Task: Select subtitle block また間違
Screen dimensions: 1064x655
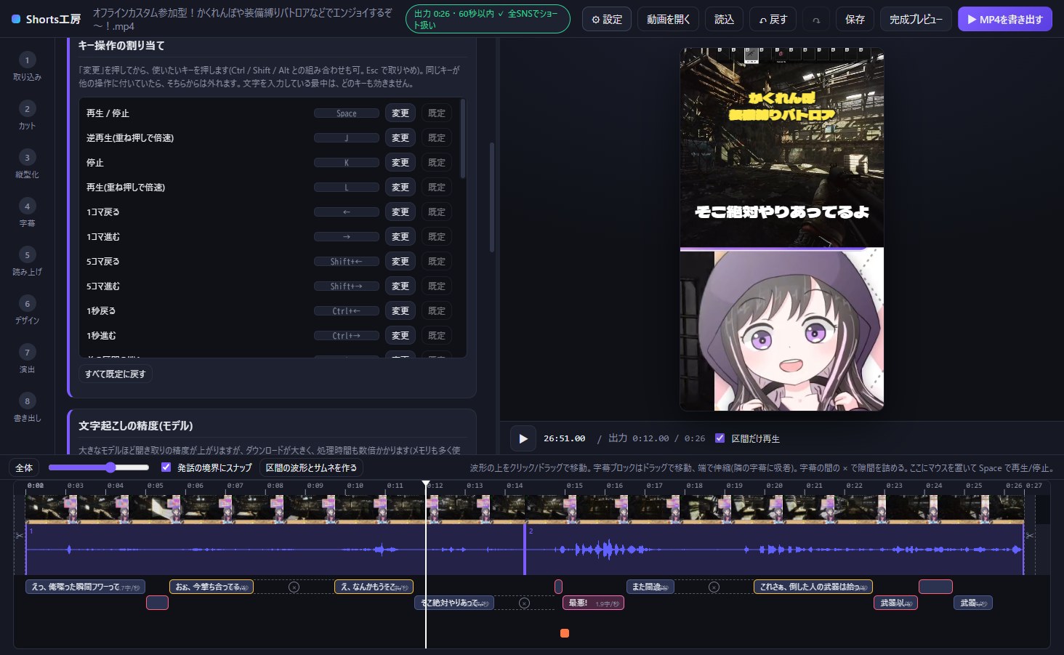Action: 650,587
